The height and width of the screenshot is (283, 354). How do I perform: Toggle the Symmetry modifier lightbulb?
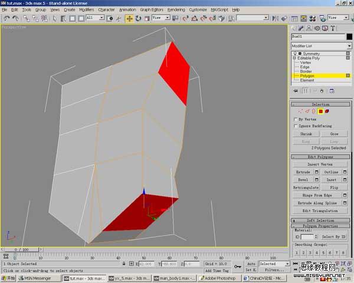295,54
